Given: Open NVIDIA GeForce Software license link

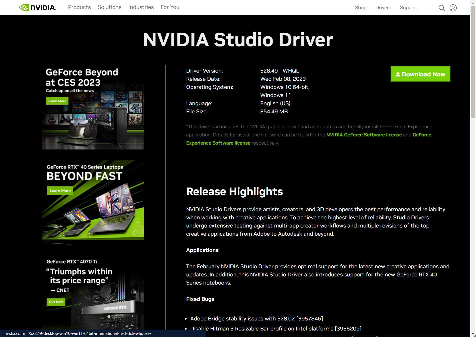Looking at the screenshot, I should 364,135.
